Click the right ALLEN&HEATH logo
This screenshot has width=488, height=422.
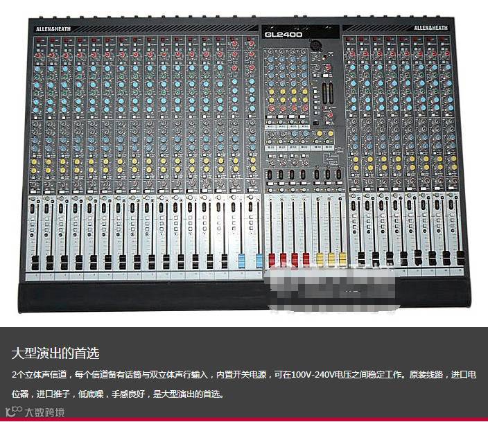coord(430,28)
